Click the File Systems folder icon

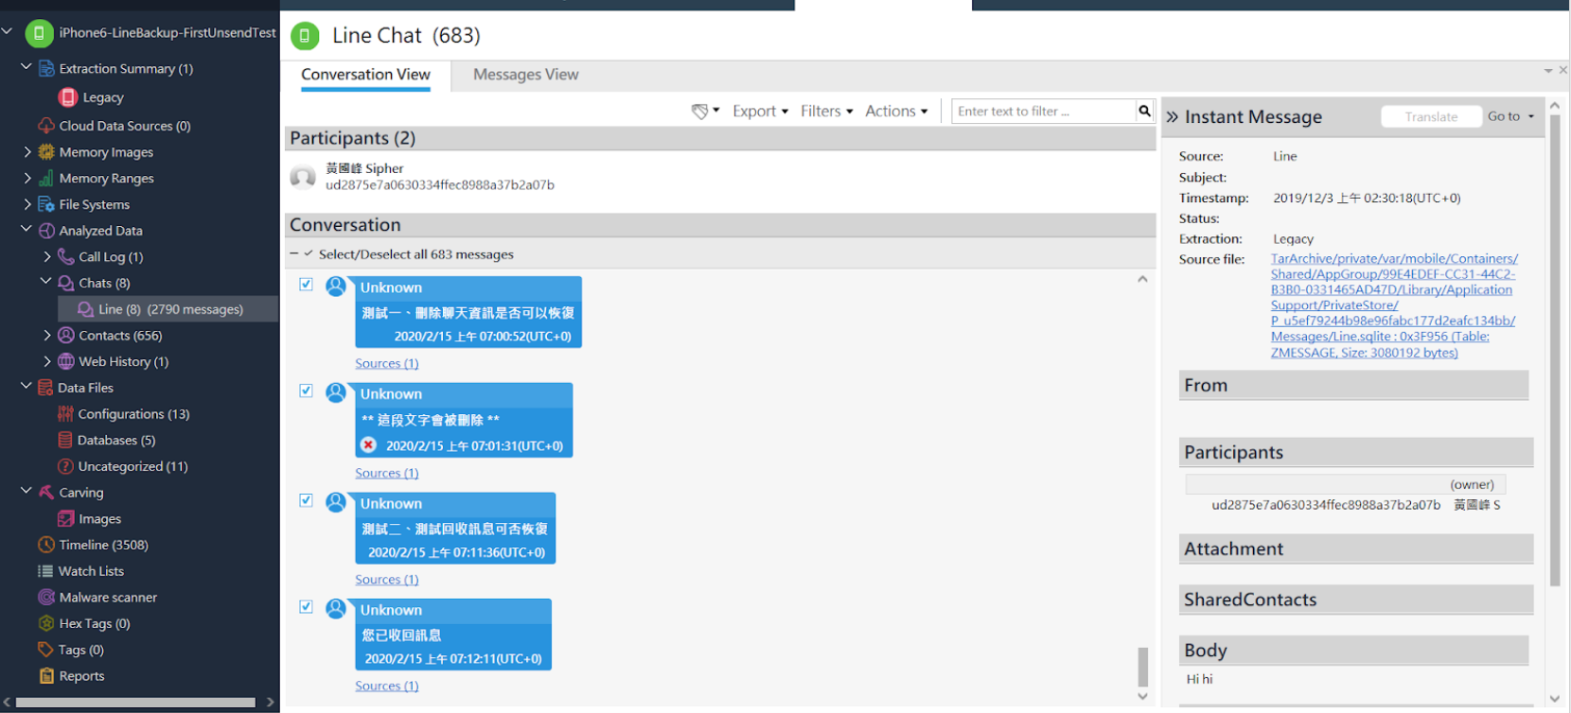tap(46, 204)
